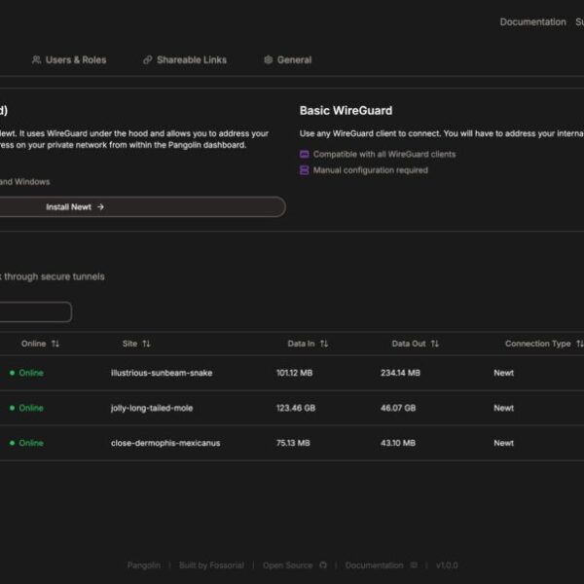Click the GitHub icon in footer

(x=323, y=566)
